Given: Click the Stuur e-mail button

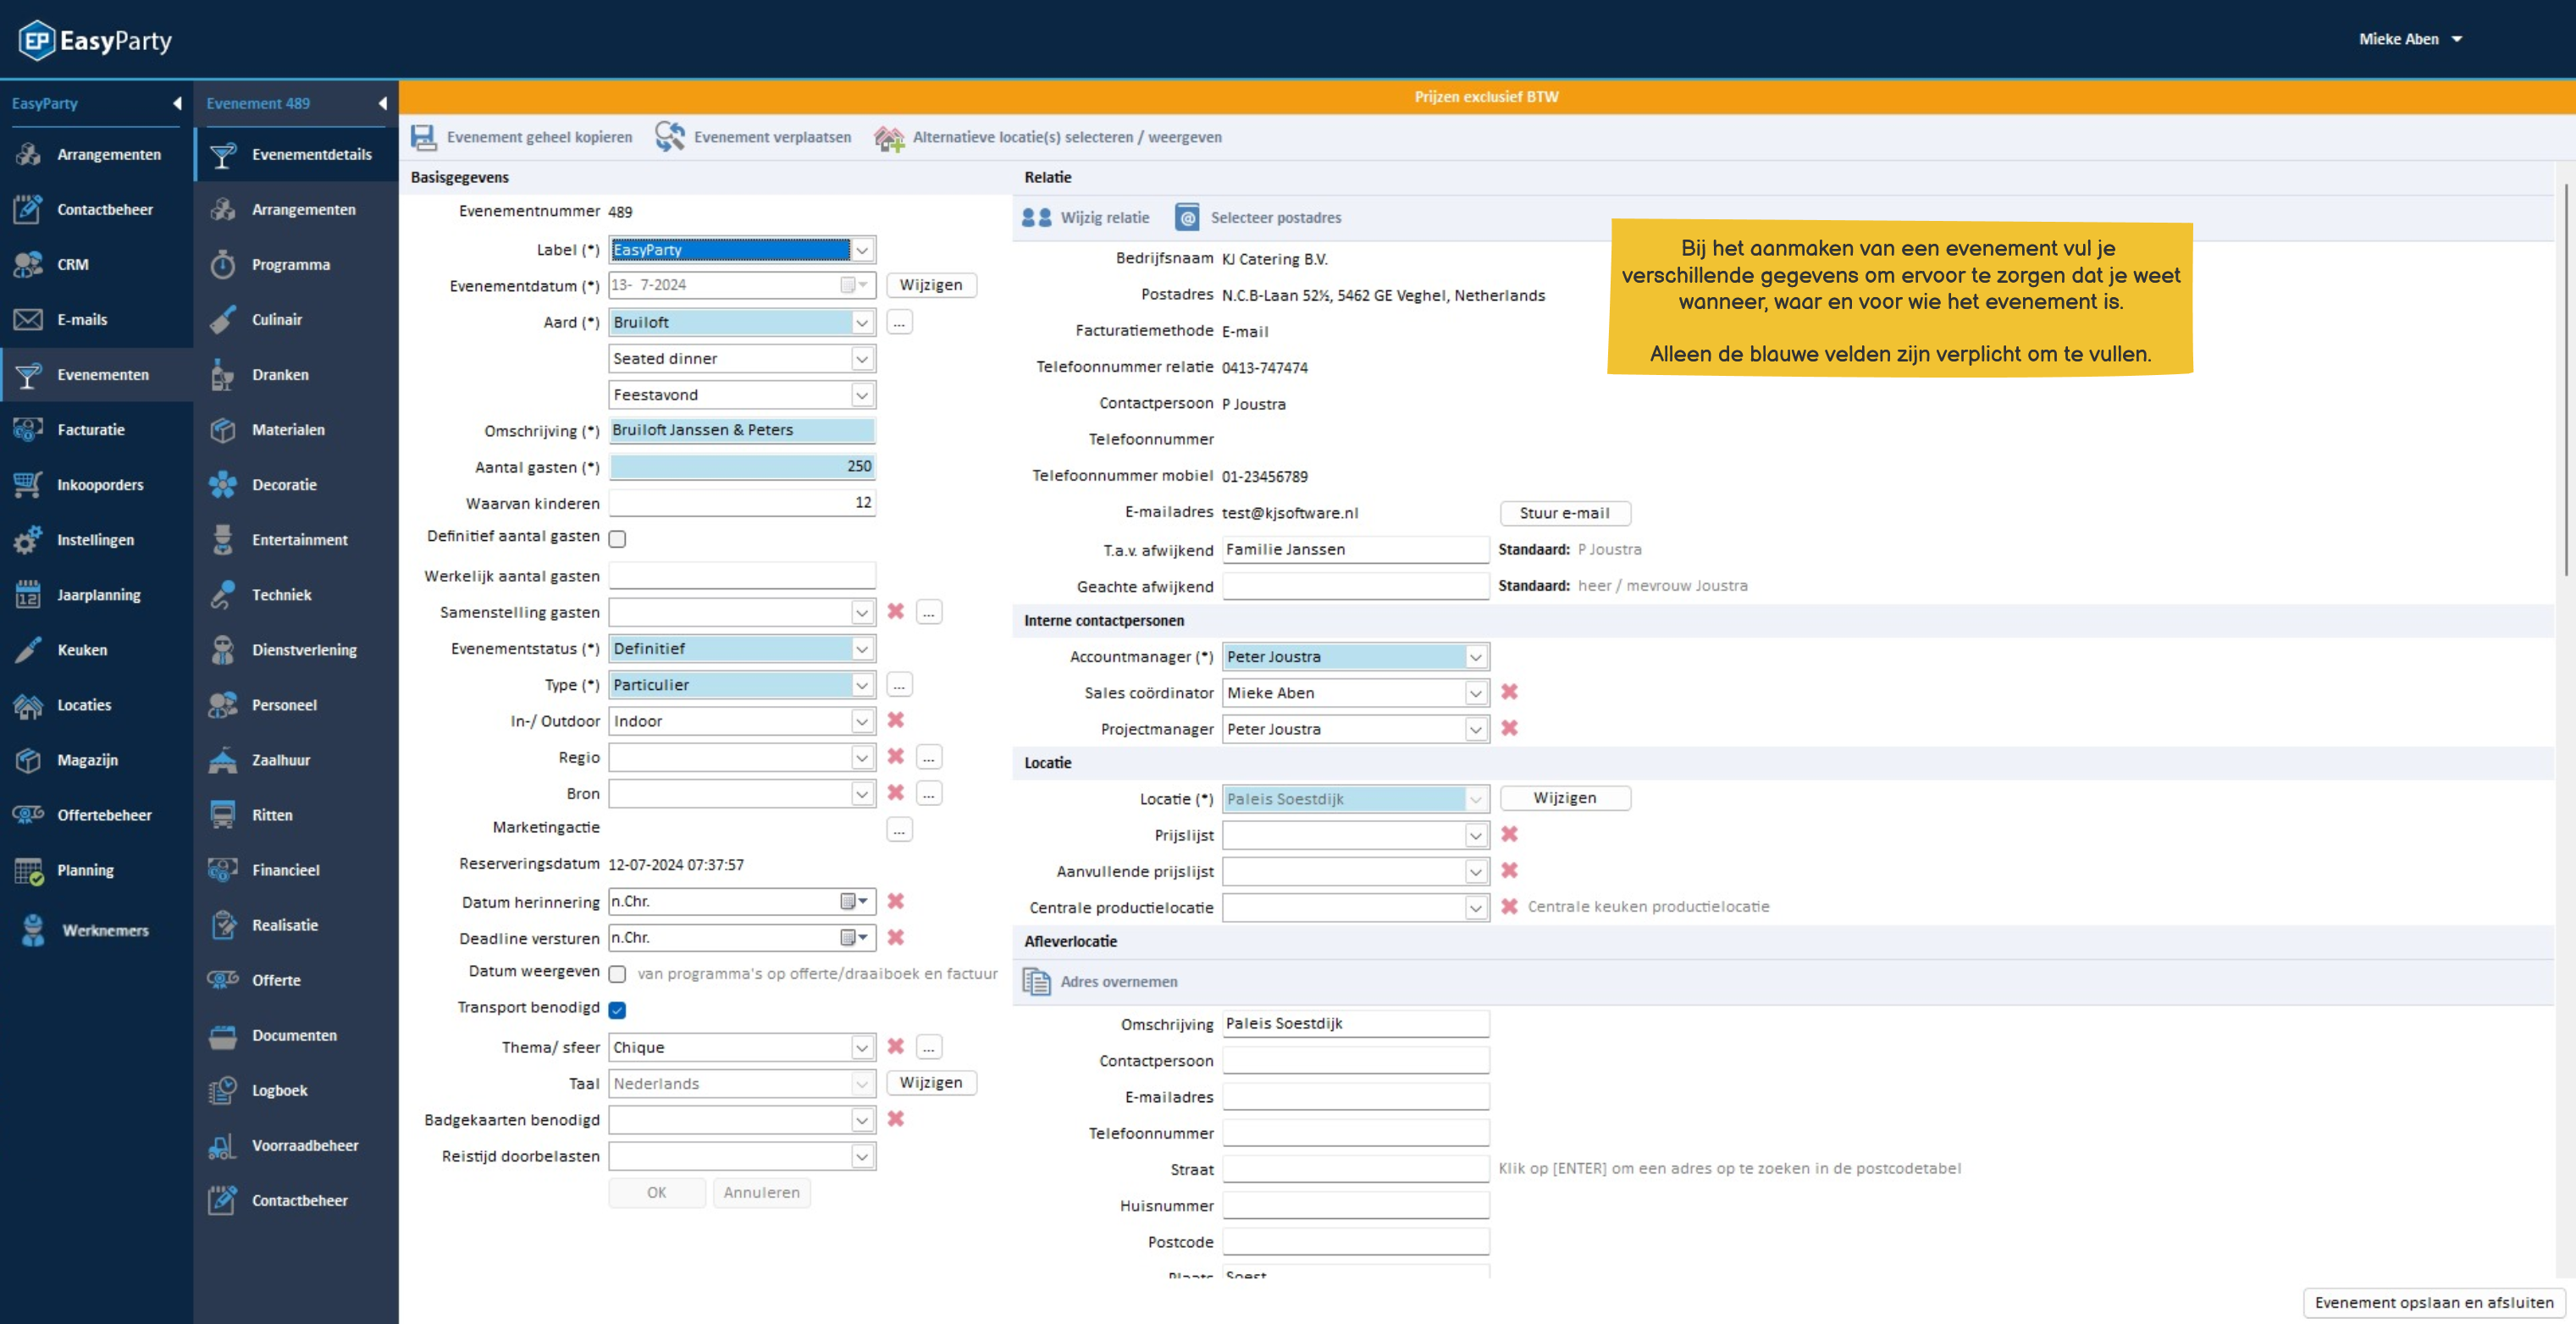Looking at the screenshot, I should tap(1565, 513).
